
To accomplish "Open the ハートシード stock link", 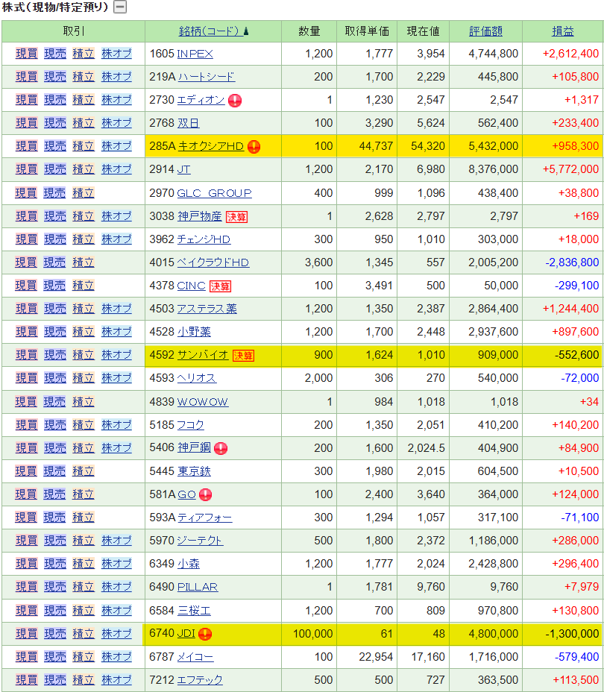I will pos(207,77).
